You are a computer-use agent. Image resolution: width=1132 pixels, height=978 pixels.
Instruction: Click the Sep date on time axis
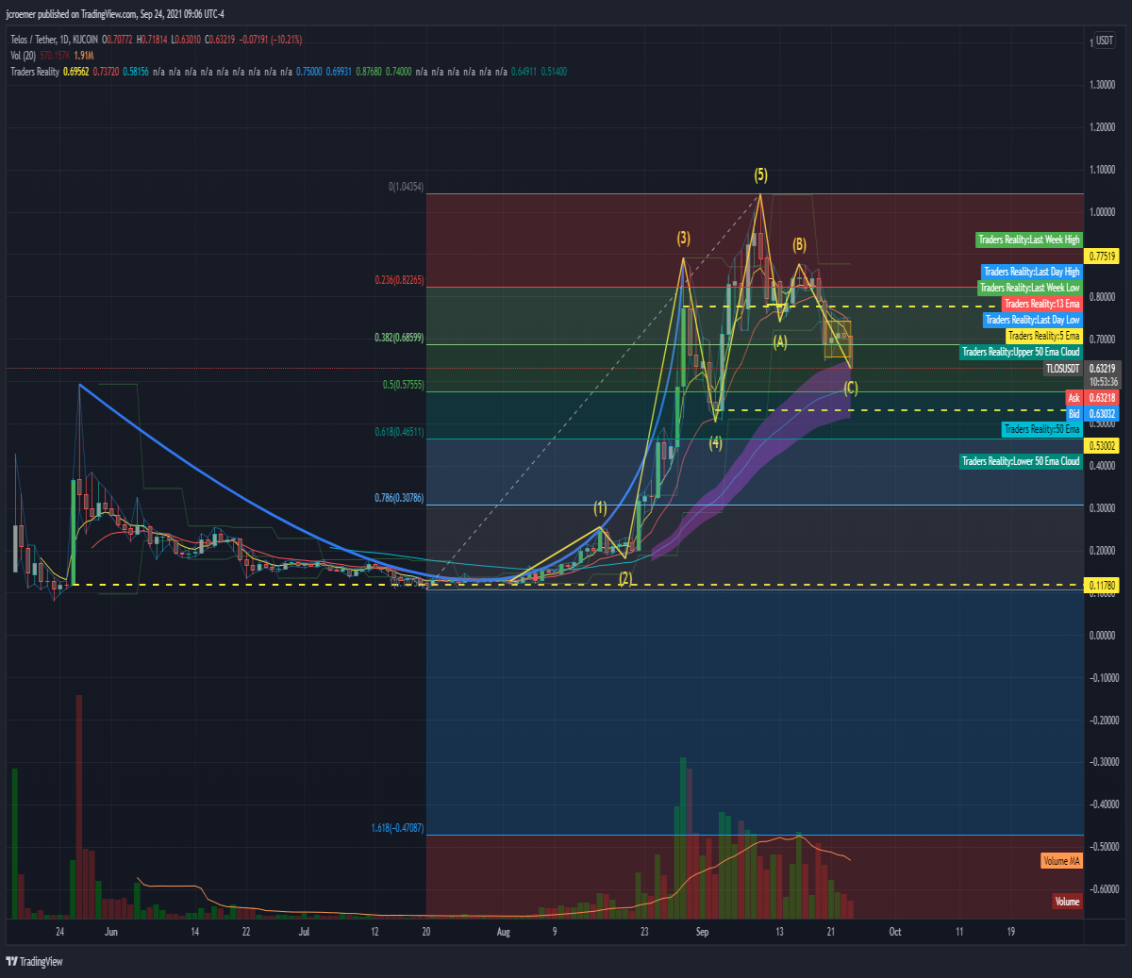click(702, 932)
